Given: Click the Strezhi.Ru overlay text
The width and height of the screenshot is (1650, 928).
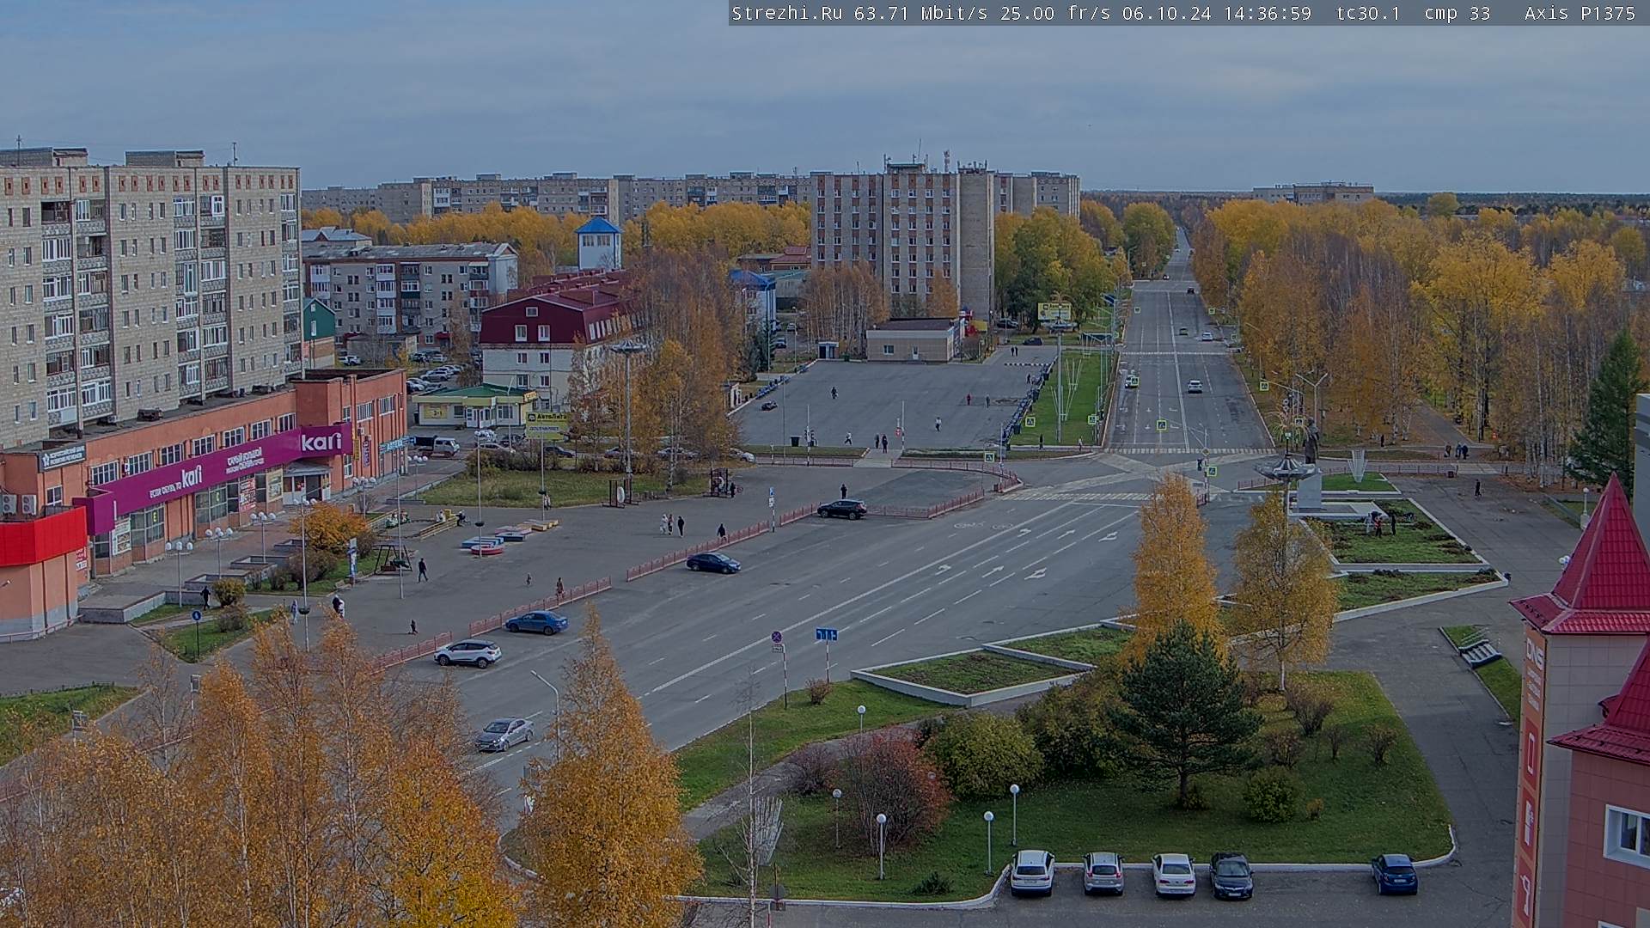Looking at the screenshot, I should coord(786,13).
